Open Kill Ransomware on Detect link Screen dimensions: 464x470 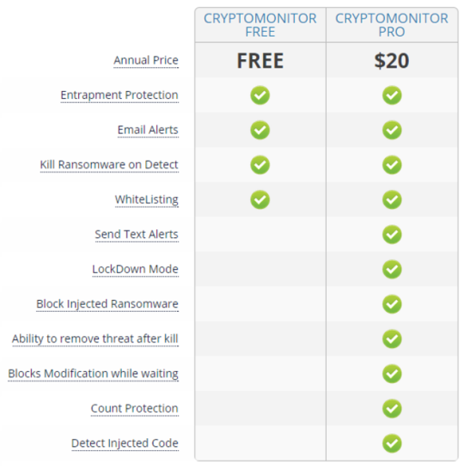[109, 165]
